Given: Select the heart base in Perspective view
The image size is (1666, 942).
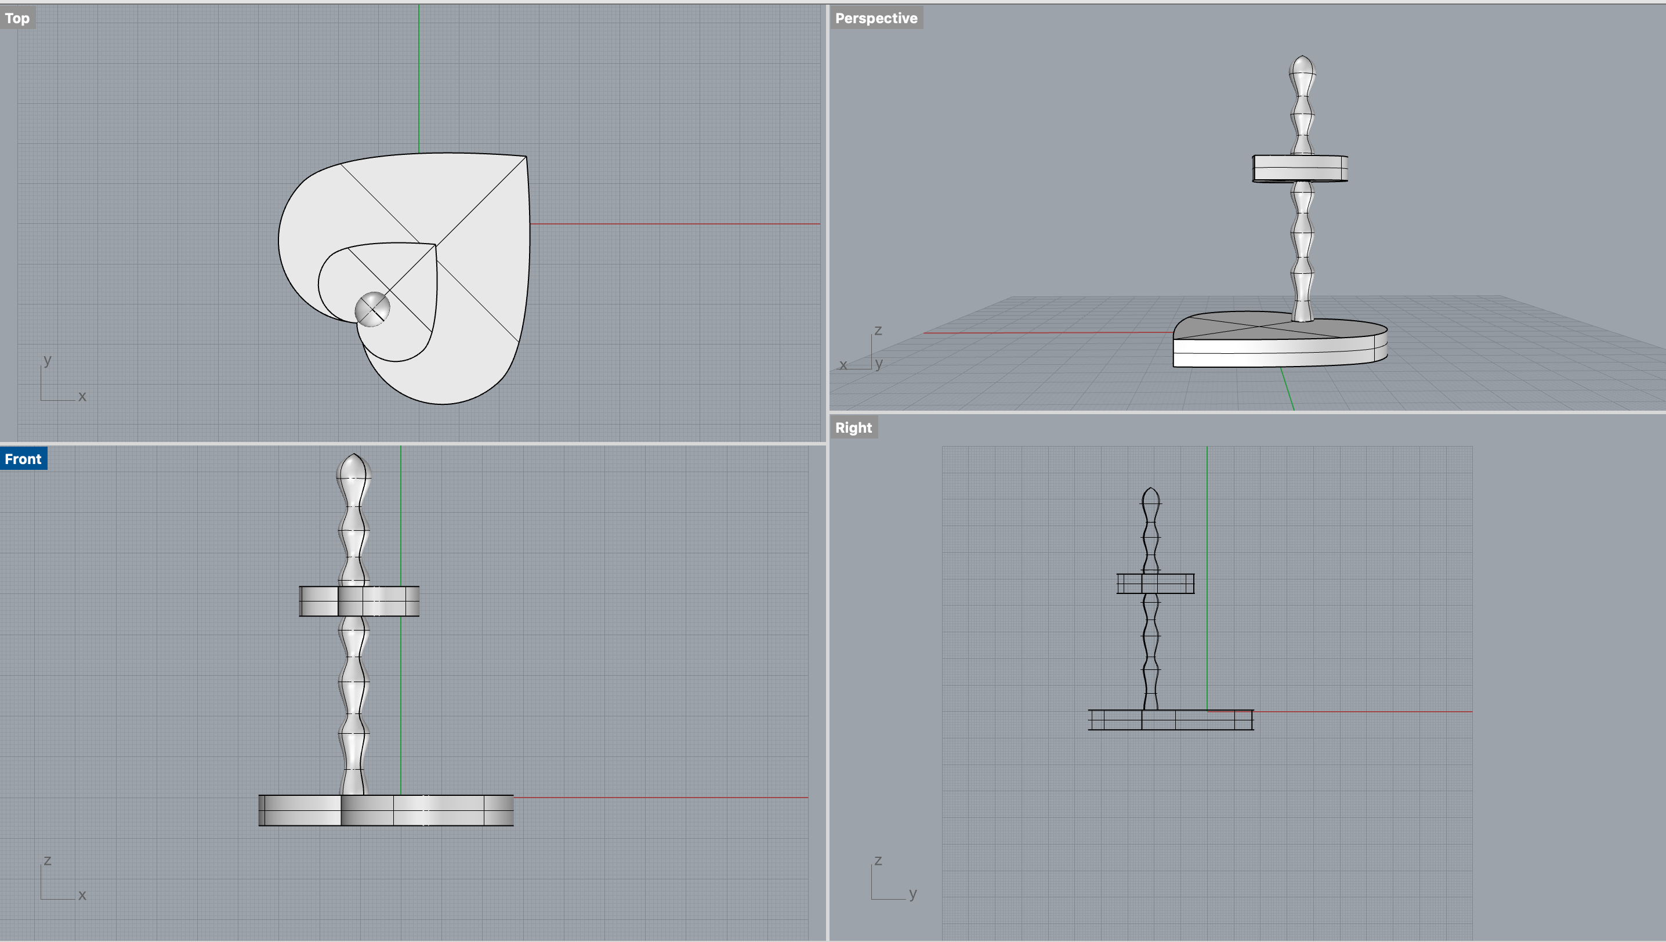Looking at the screenshot, I should tap(1280, 339).
